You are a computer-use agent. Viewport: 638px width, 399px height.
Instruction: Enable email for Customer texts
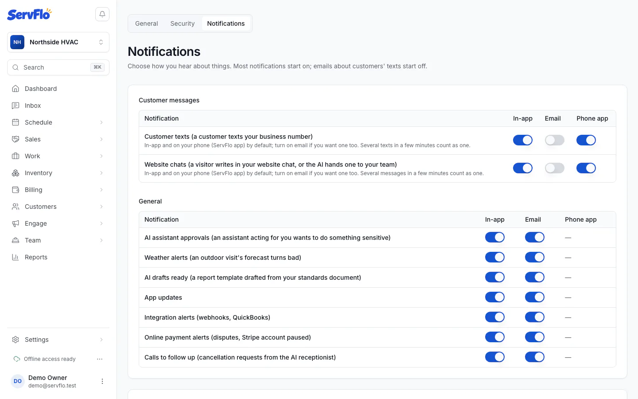[x=555, y=140]
